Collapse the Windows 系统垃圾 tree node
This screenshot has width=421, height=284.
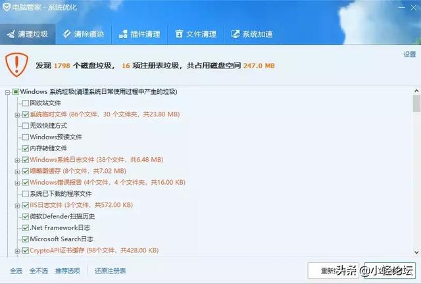(7, 92)
